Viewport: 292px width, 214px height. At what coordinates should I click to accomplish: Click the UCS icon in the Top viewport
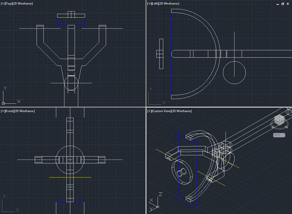3,103
